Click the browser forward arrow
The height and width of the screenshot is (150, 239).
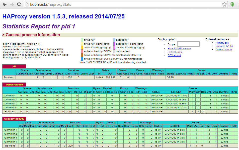11,4
